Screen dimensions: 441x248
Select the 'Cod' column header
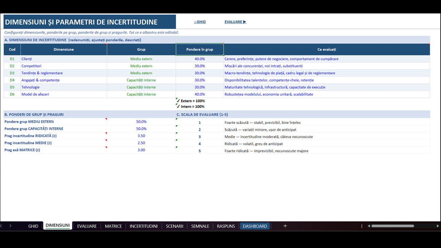point(12,50)
